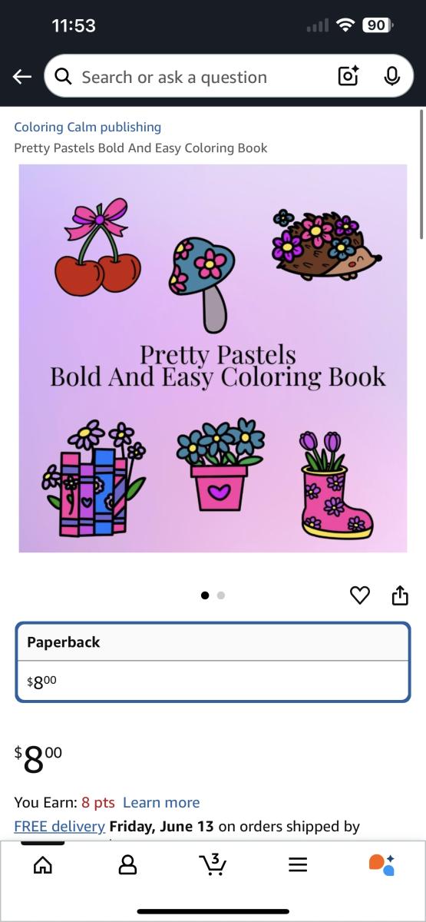Screen dimensions: 426x922
Task: Visit Coloring Calm publishing link
Action: coord(88,127)
